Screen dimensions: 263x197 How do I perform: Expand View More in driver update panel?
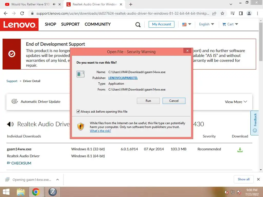(x=236, y=102)
